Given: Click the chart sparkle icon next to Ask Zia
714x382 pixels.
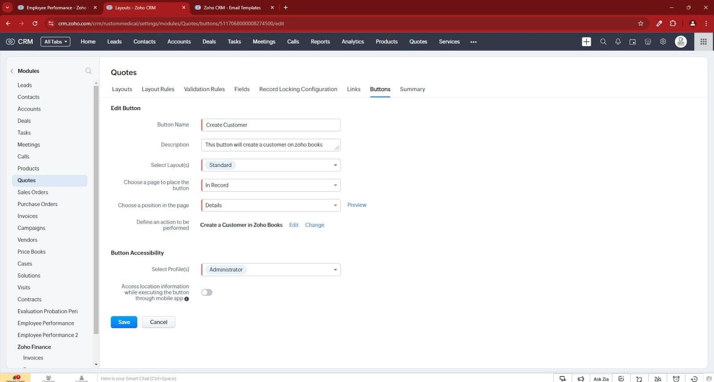Looking at the screenshot, I should [x=621, y=378].
